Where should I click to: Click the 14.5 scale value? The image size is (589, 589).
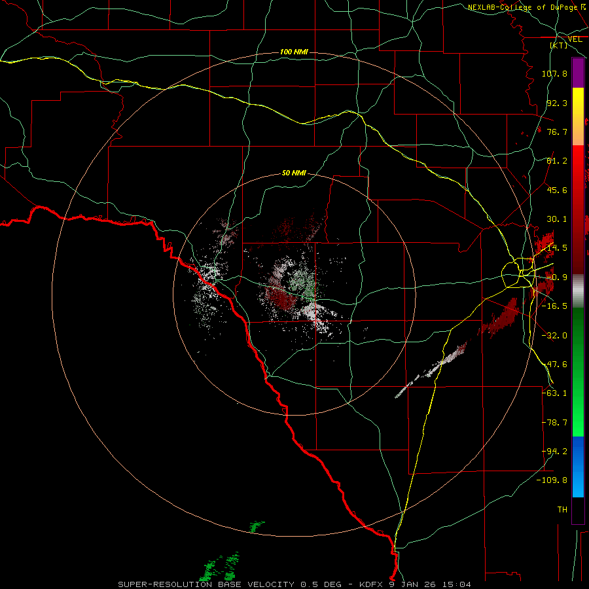click(x=557, y=248)
